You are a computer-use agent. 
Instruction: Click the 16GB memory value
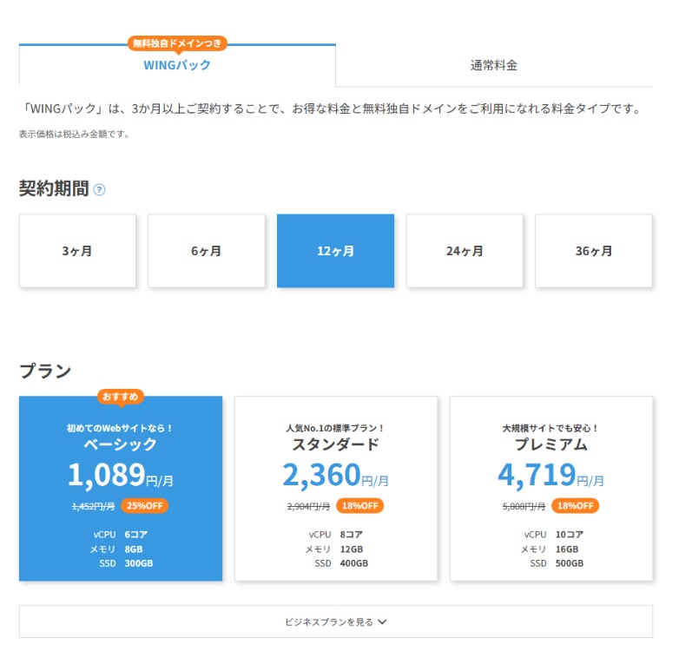(x=567, y=549)
